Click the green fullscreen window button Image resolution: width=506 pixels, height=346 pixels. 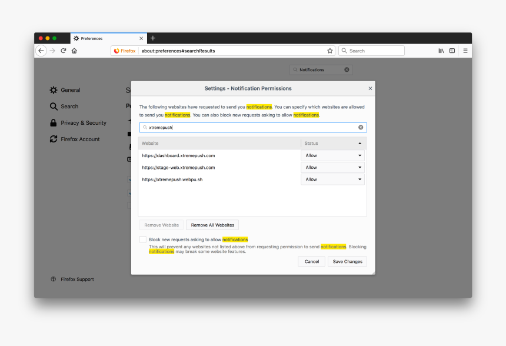click(x=55, y=38)
